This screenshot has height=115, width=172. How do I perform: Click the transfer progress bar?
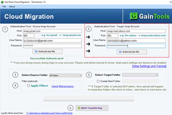pos(89,100)
